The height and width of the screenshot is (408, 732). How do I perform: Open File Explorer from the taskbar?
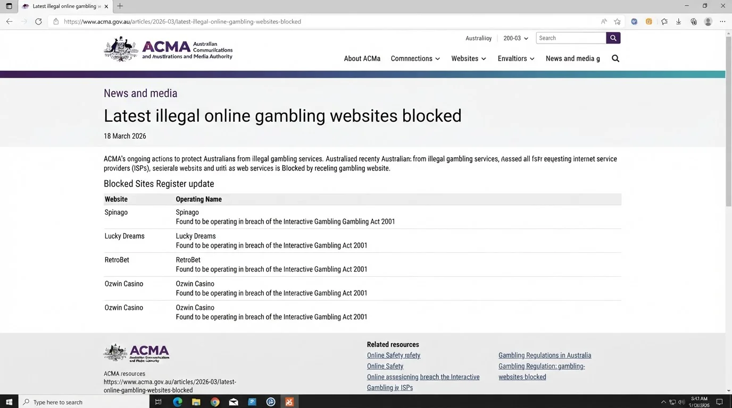click(x=196, y=402)
